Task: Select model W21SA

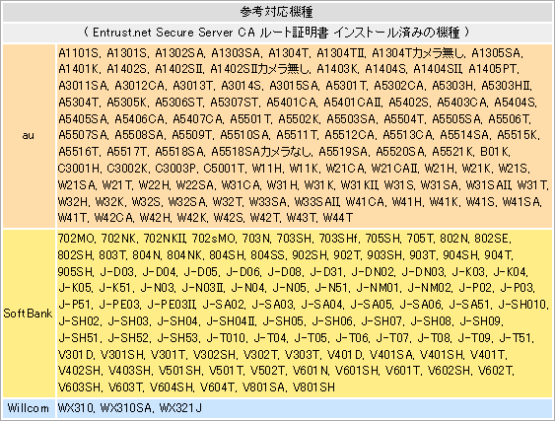Action: tap(77, 184)
